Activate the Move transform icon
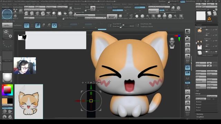The width and height of the screenshot is (221, 124). pyautogui.click(x=38, y=25)
